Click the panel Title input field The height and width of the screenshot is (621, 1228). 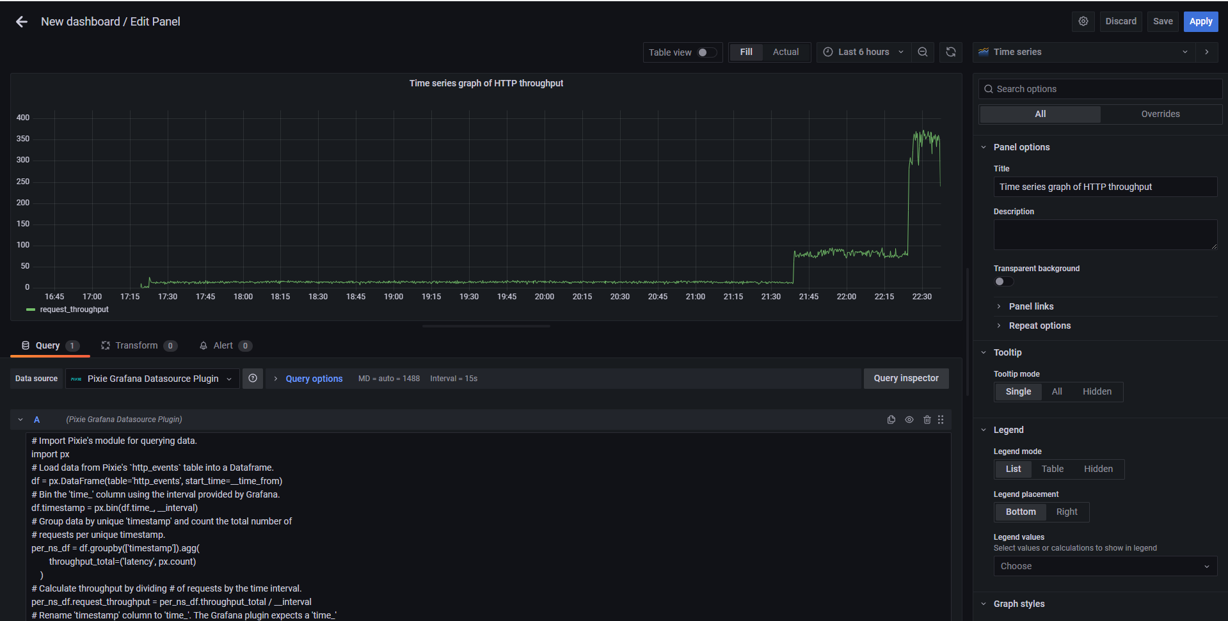(1105, 187)
